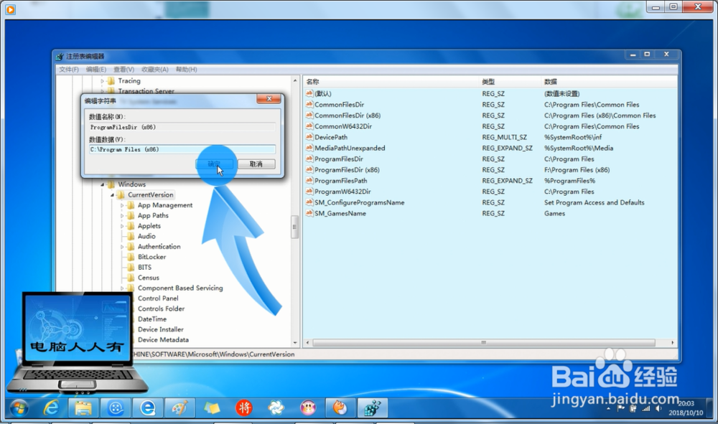Open the Windows Start button
Image resolution: width=718 pixels, height=424 pixels.
[19, 407]
